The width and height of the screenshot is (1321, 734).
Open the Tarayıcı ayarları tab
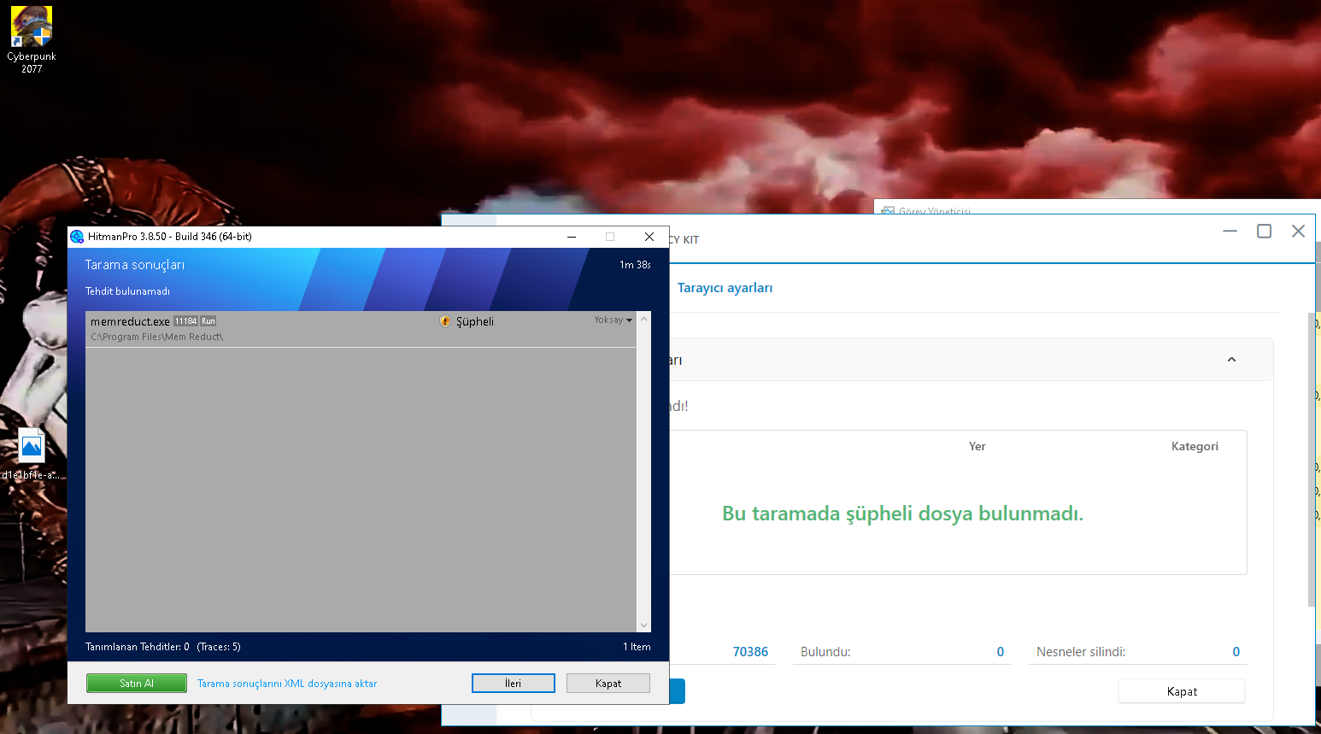tap(725, 288)
